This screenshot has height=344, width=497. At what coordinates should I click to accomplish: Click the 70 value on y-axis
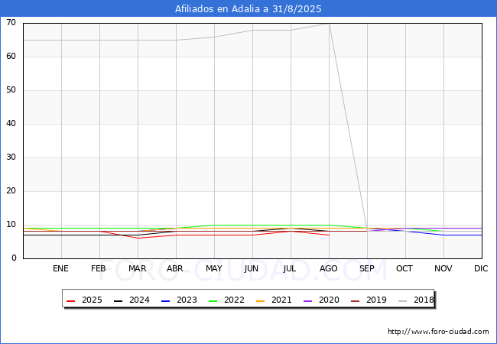coord(11,23)
